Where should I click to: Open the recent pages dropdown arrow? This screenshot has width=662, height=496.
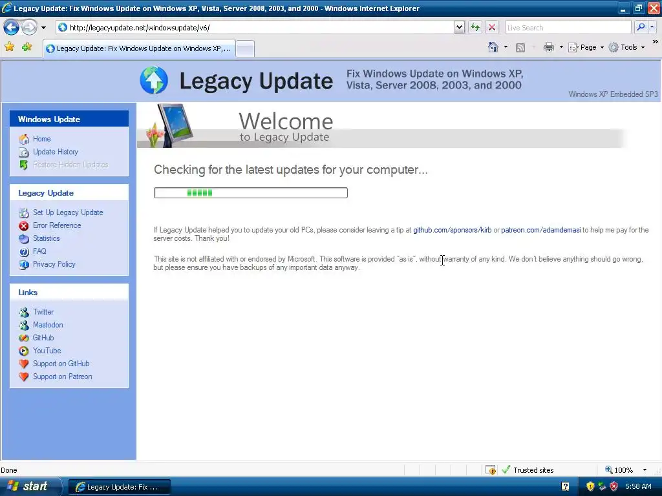tap(43, 28)
